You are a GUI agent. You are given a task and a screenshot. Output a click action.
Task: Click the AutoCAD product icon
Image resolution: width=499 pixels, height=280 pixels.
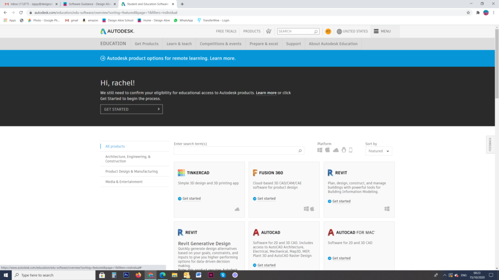[x=256, y=232]
